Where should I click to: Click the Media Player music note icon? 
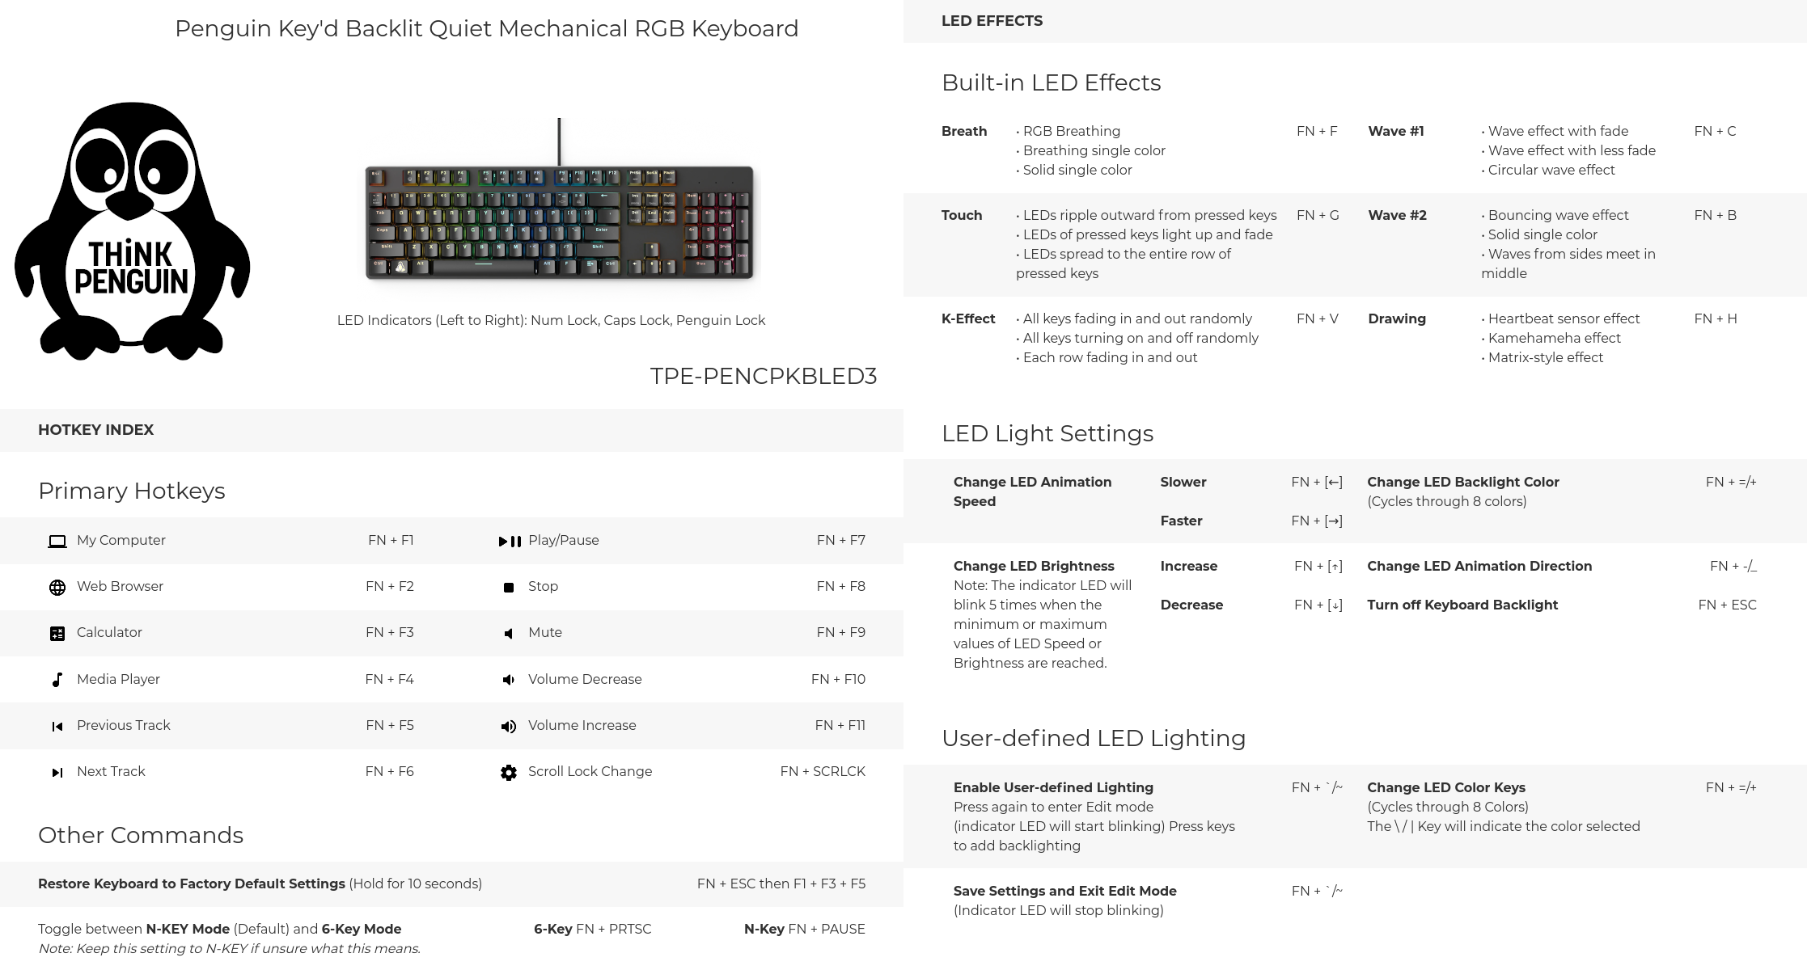(57, 680)
